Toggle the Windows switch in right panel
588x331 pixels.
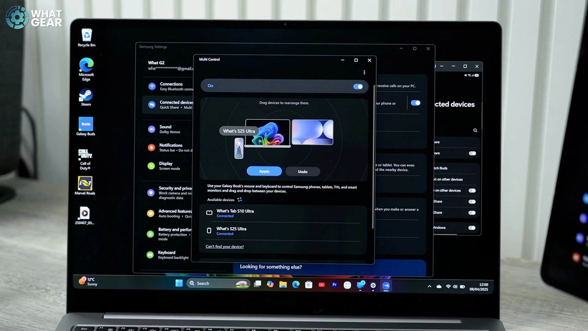[472, 228]
